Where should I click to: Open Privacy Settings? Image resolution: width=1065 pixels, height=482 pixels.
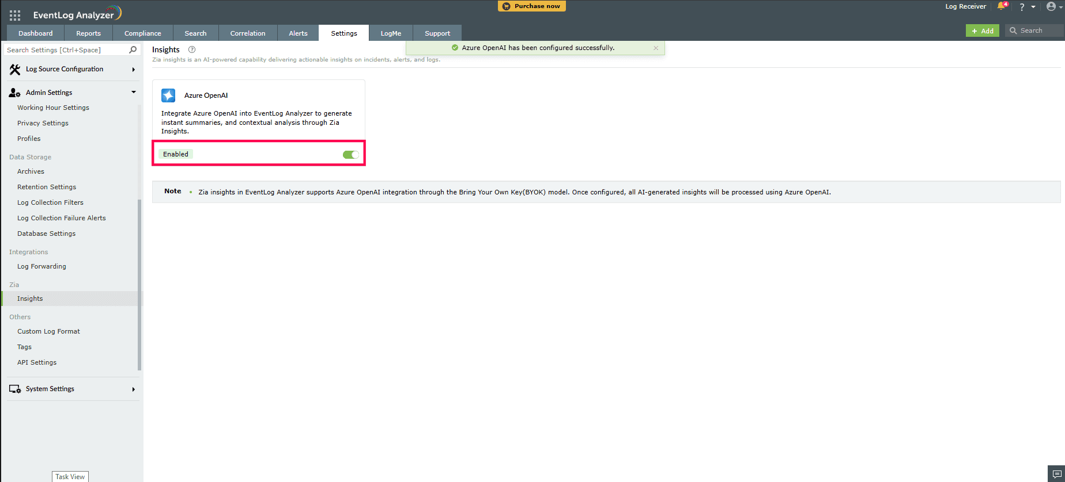click(43, 123)
